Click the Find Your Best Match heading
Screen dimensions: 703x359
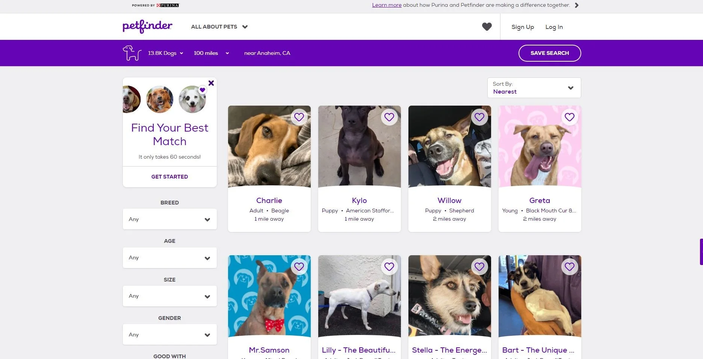click(170, 135)
